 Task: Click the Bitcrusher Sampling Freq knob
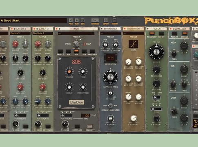tap(110, 77)
